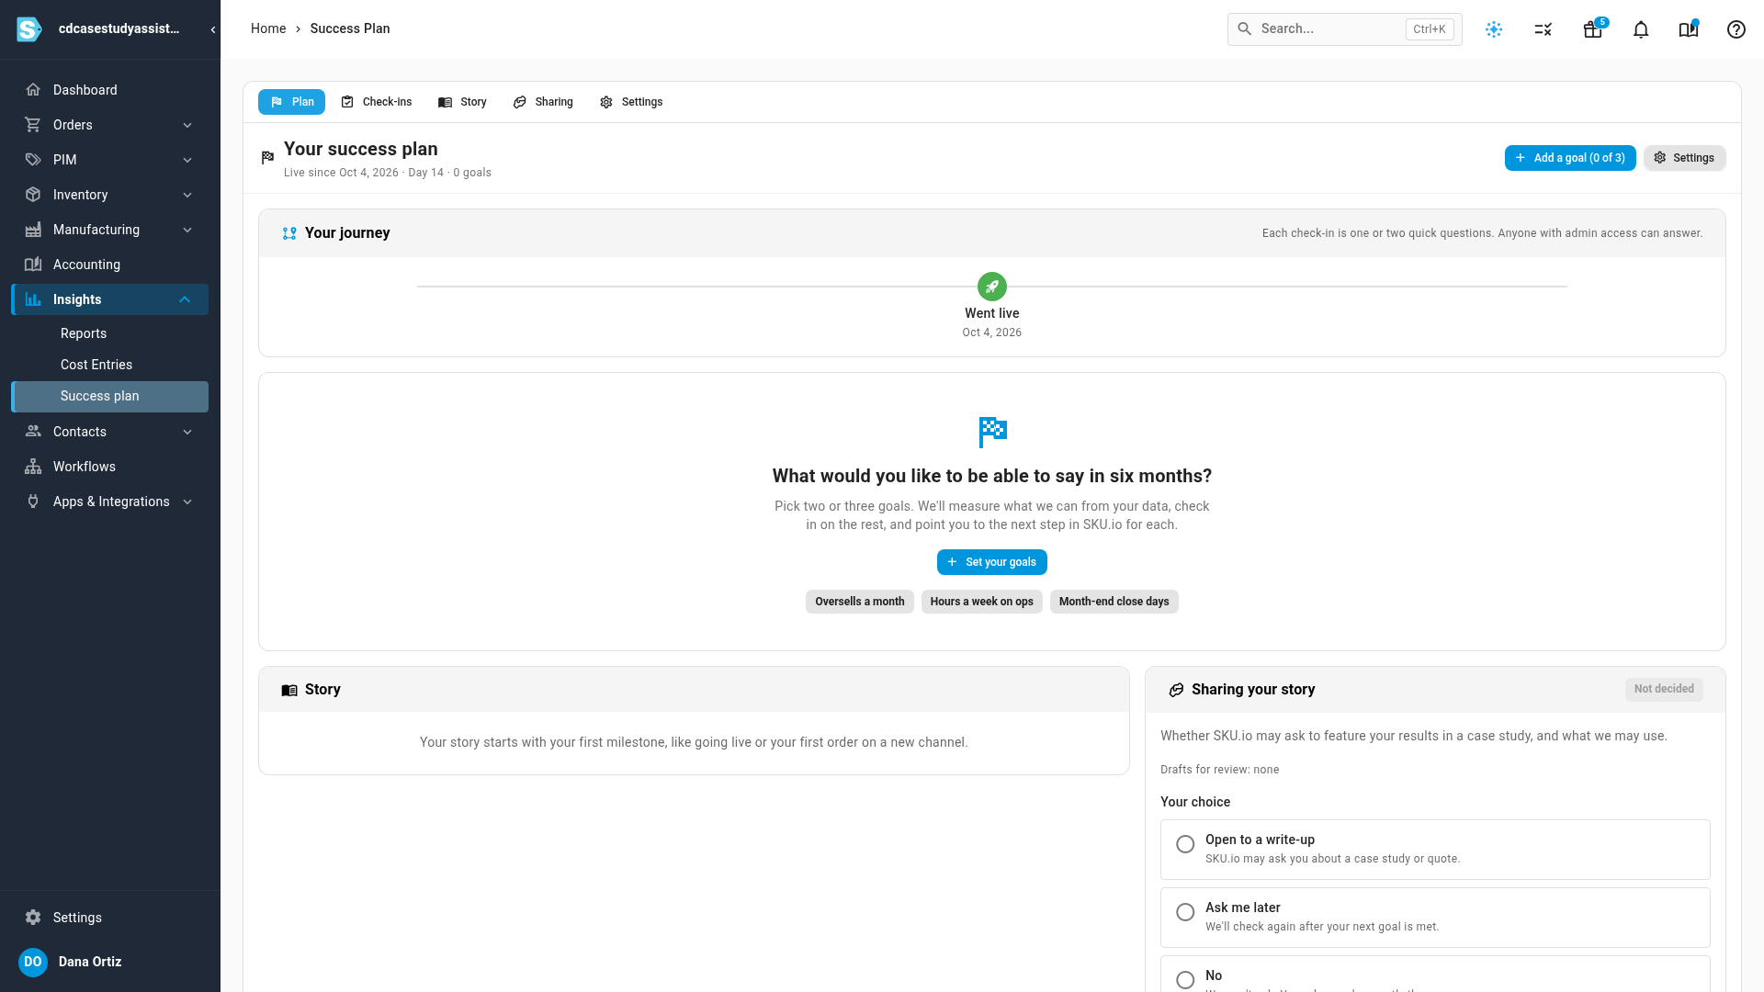Image resolution: width=1764 pixels, height=992 pixels.
Task: Click the Inventory box icon
Action: coord(33,195)
